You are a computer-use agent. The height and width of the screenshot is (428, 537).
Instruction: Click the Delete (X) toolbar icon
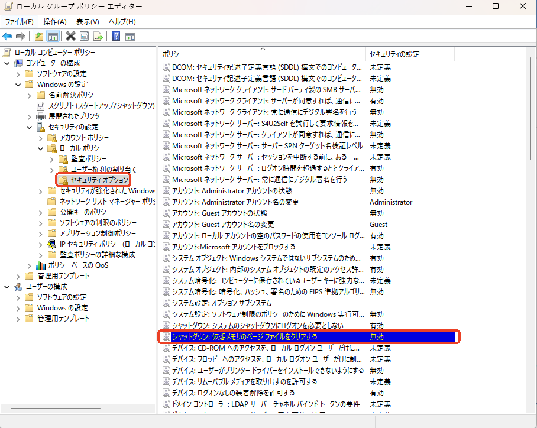[71, 37]
